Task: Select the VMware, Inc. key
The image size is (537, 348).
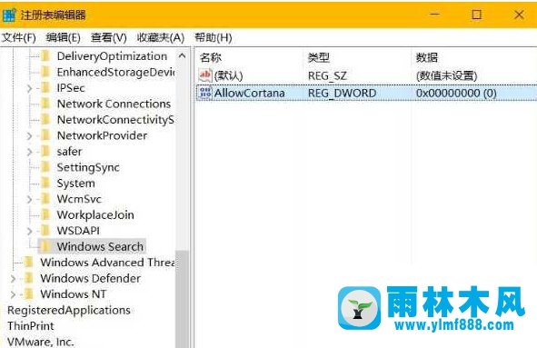Action: click(40, 342)
